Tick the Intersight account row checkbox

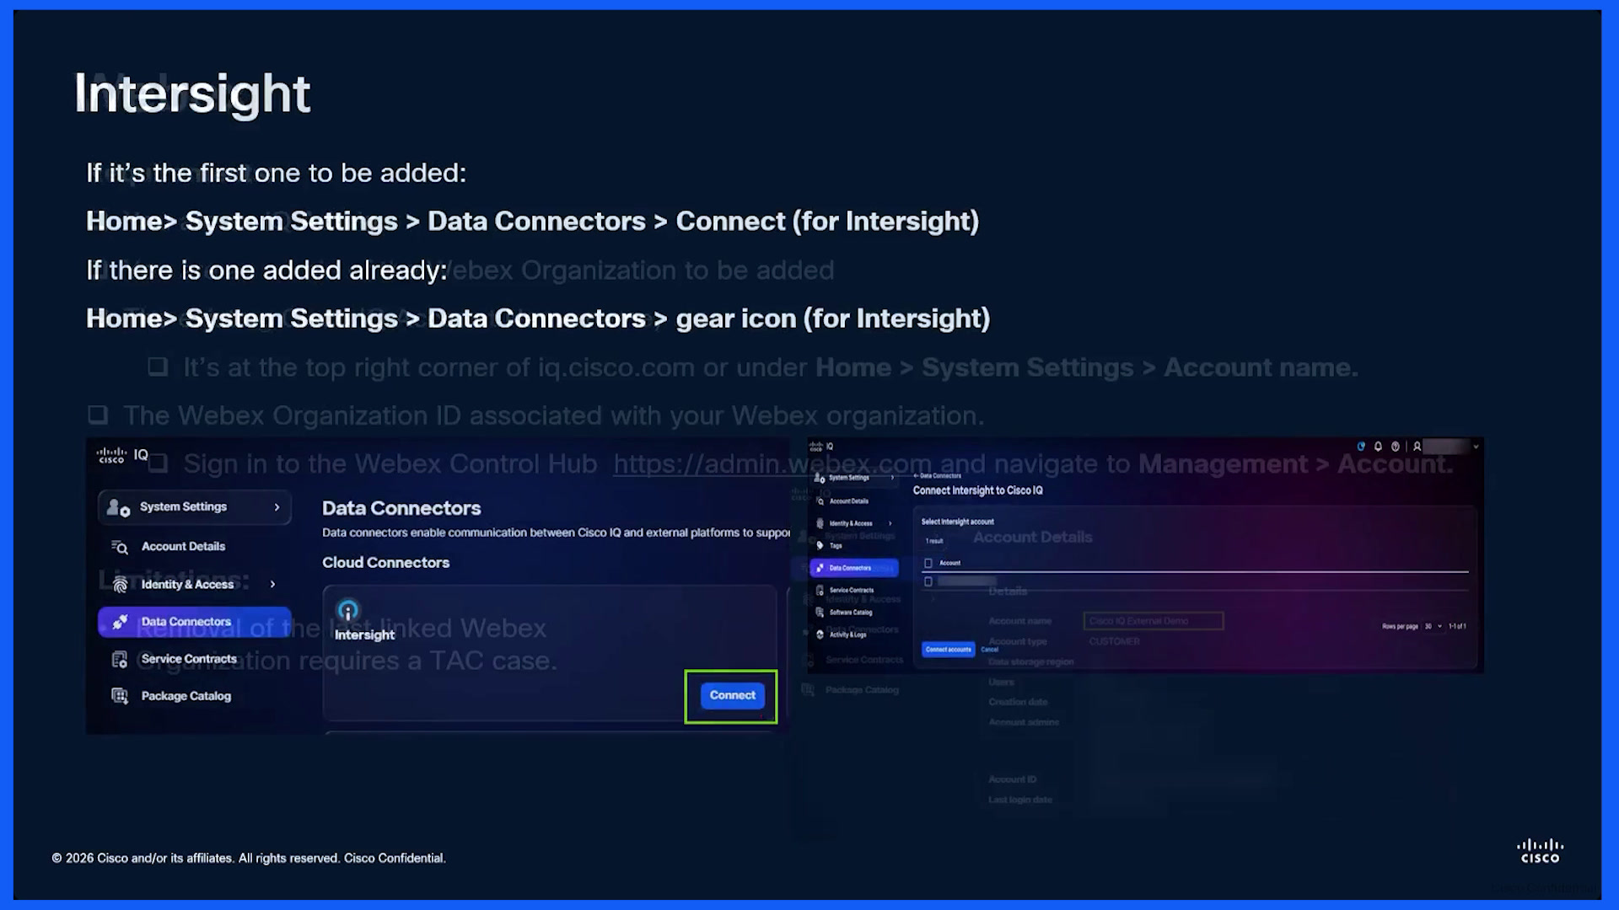click(x=928, y=581)
